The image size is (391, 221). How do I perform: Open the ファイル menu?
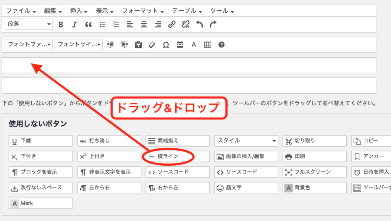[21, 11]
